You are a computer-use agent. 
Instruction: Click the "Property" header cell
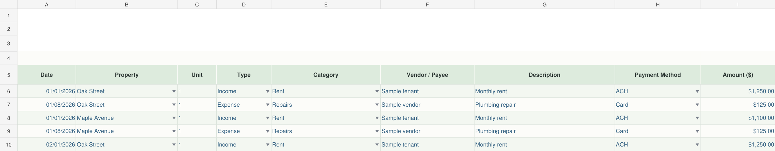click(127, 75)
